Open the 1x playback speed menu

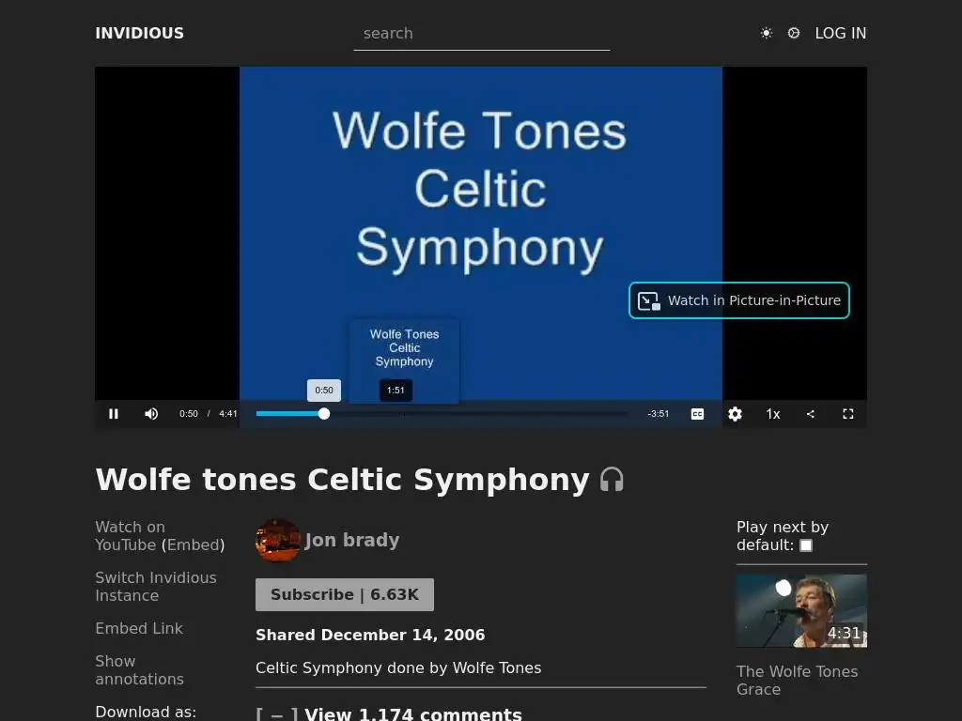(x=773, y=414)
